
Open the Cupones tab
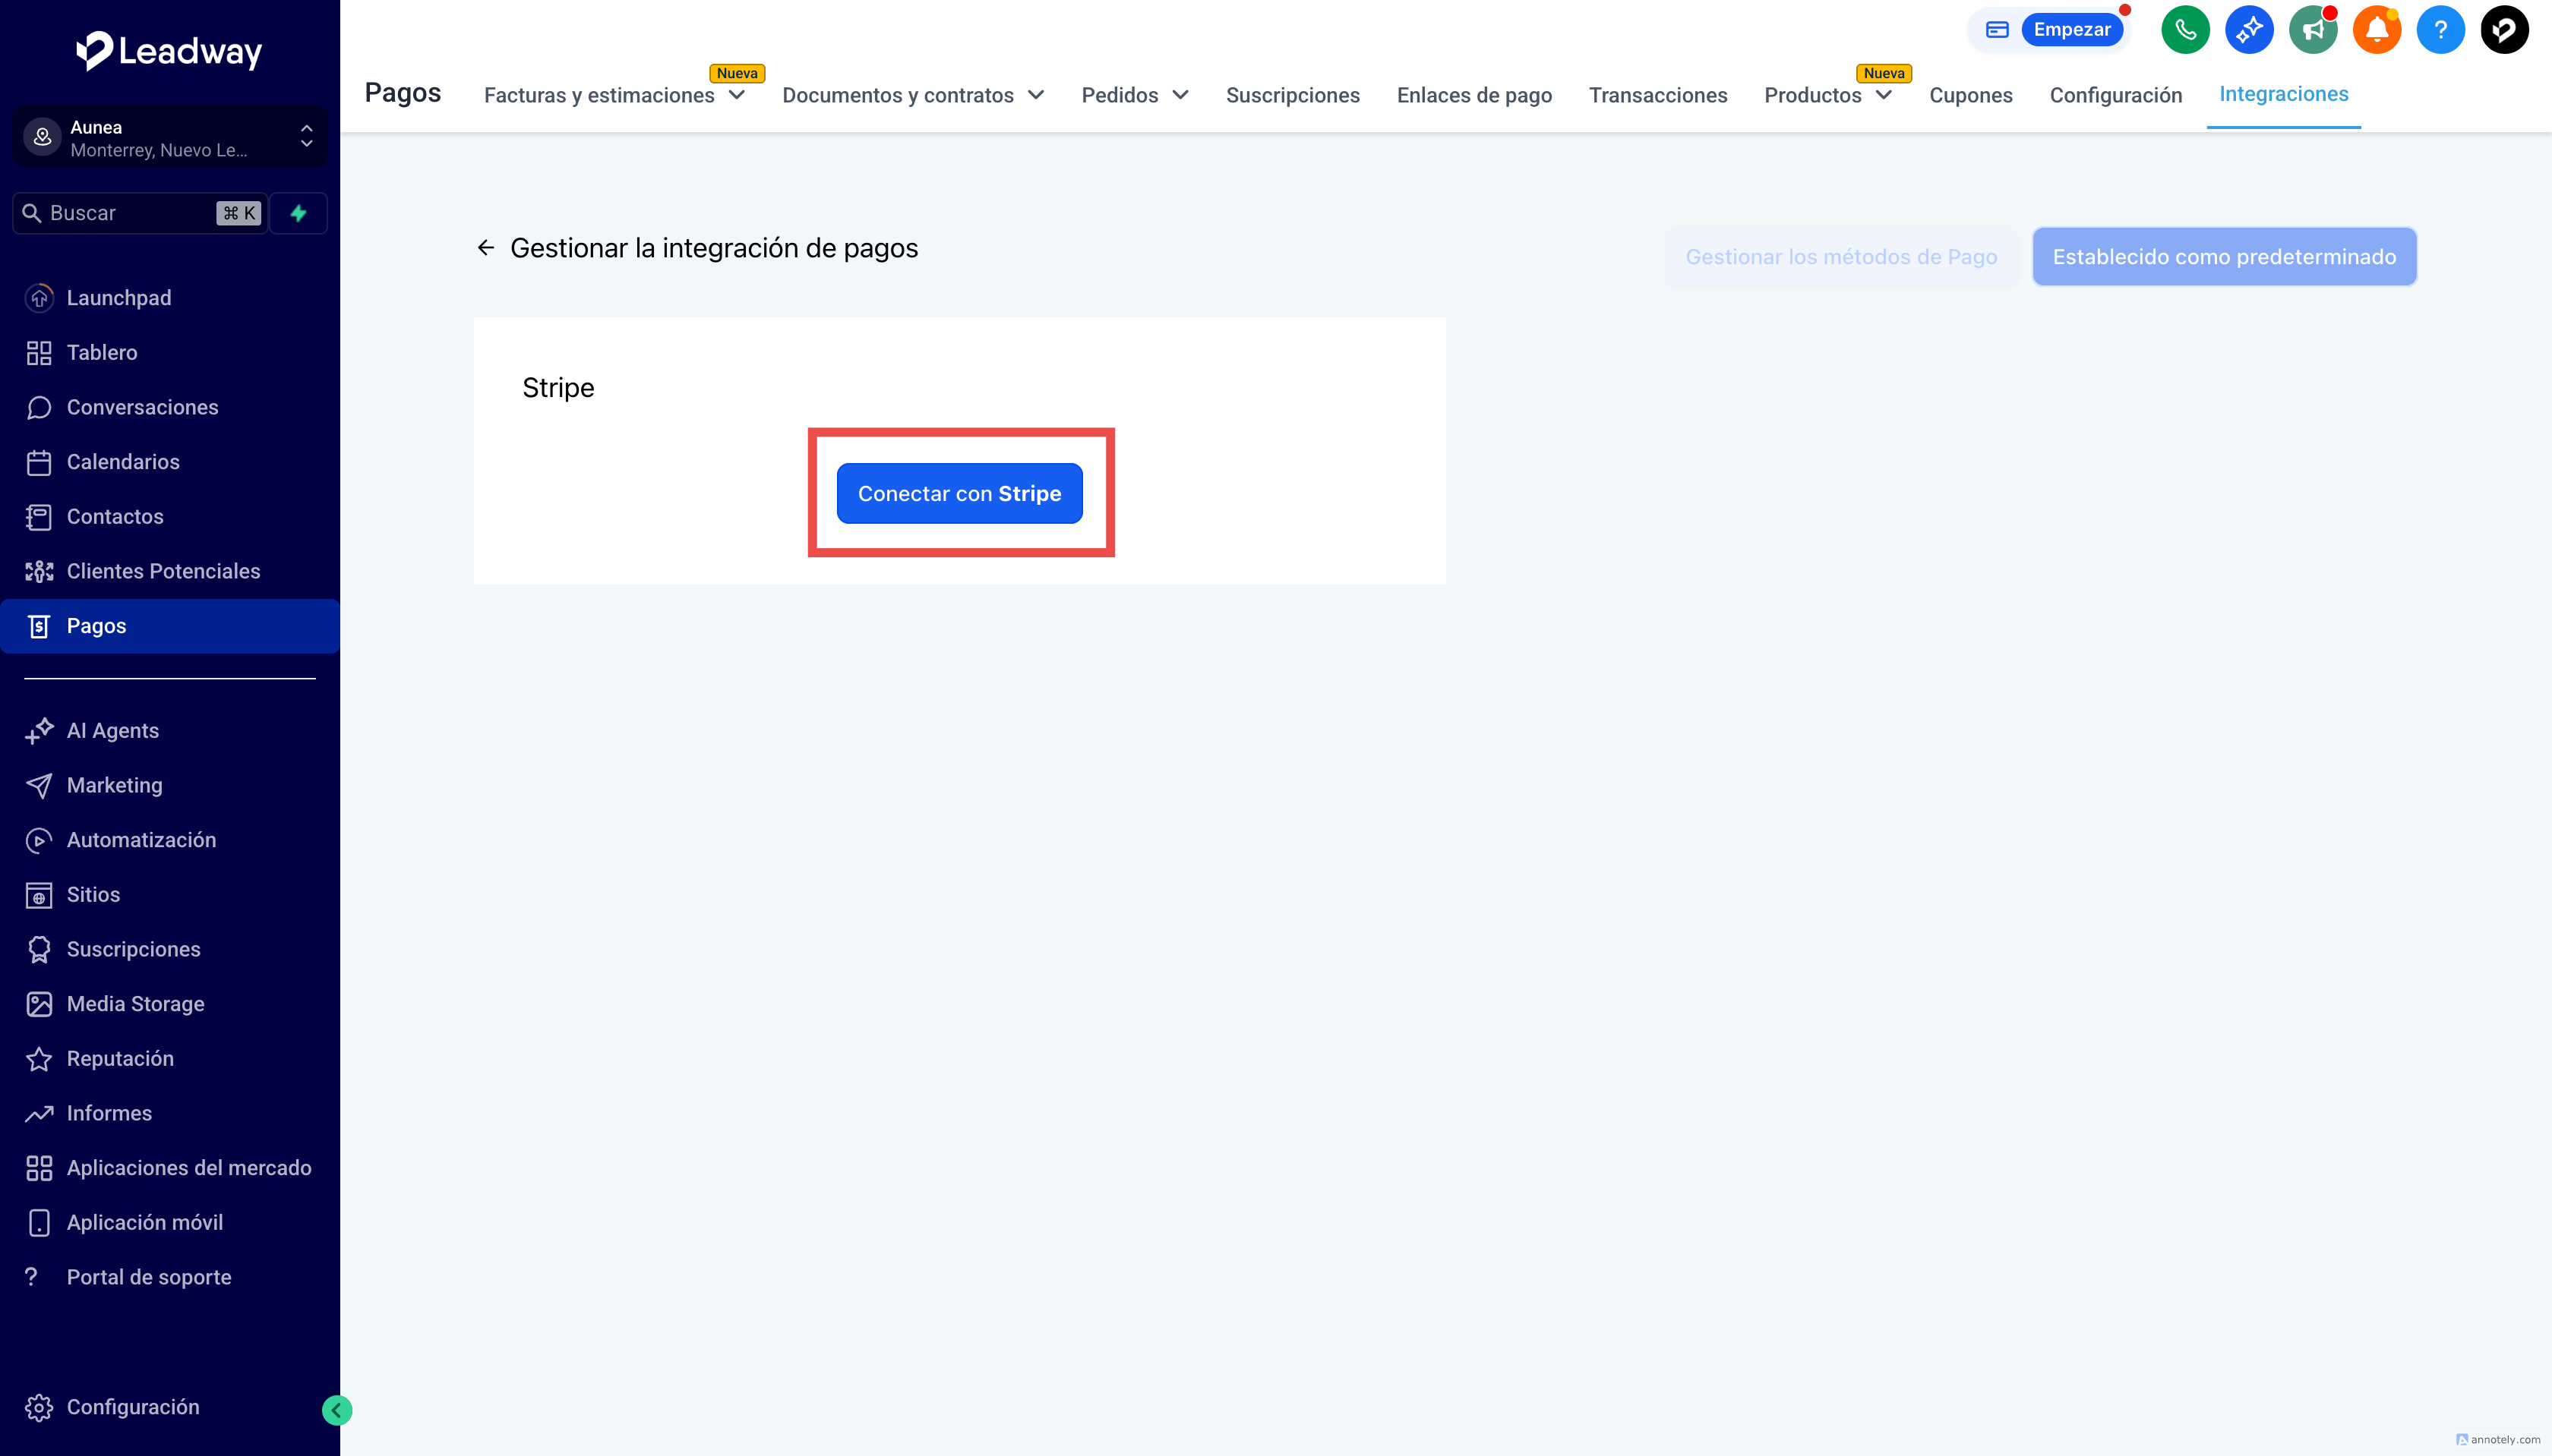coord(1969,95)
